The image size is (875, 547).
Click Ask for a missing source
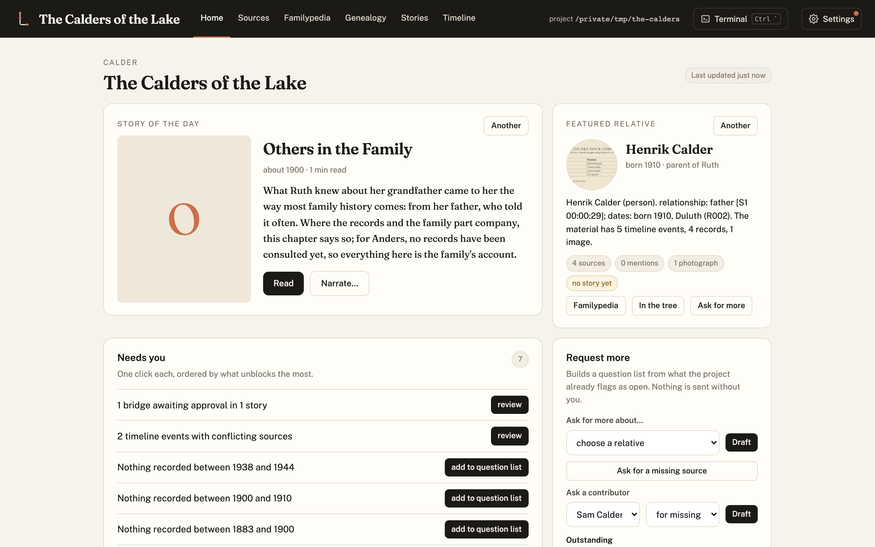(662, 471)
